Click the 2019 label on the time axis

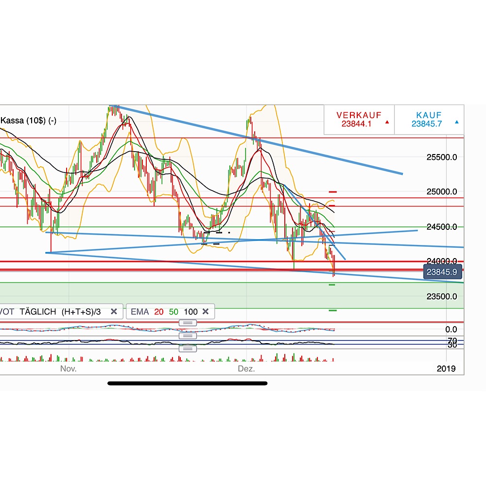tap(447, 369)
